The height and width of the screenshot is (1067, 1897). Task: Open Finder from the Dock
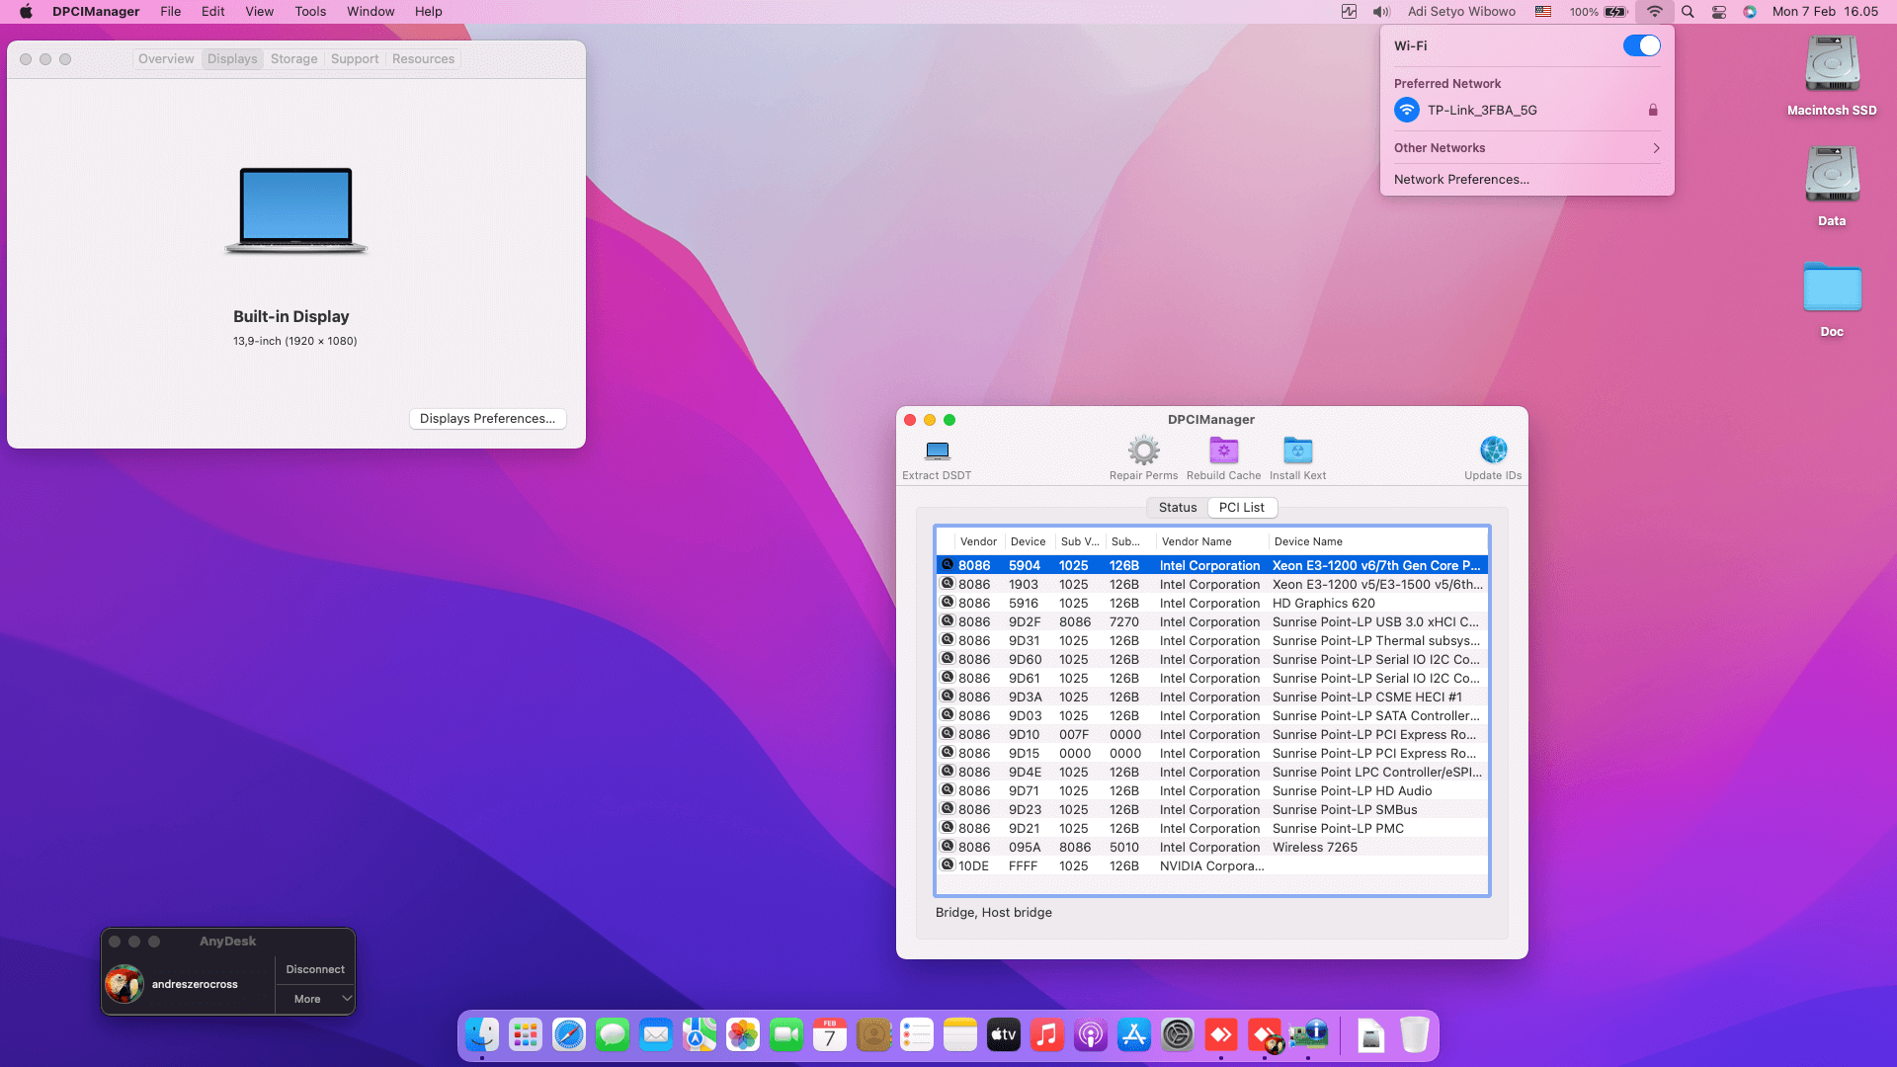point(482,1034)
